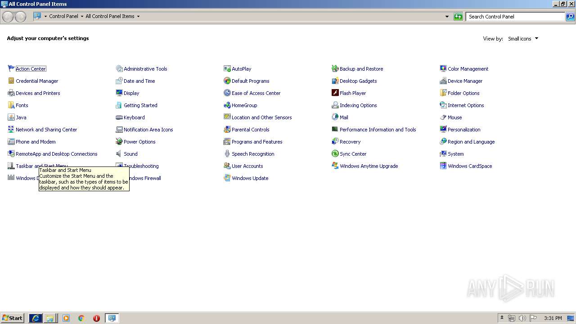Image resolution: width=576 pixels, height=324 pixels.
Task: Click the HomeGroup icon
Action: tap(227, 105)
